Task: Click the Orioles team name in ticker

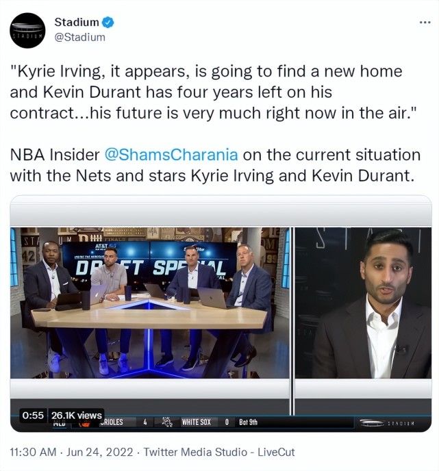Action: [x=111, y=422]
